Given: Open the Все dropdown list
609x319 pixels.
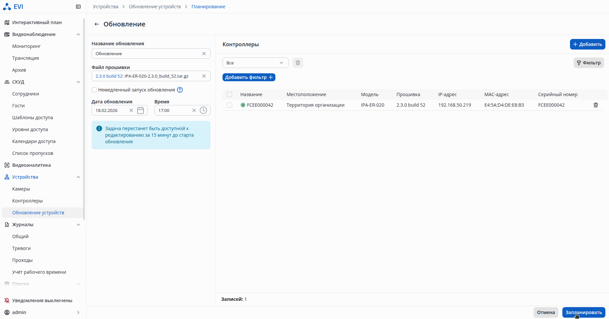Looking at the screenshot, I should click(255, 63).
